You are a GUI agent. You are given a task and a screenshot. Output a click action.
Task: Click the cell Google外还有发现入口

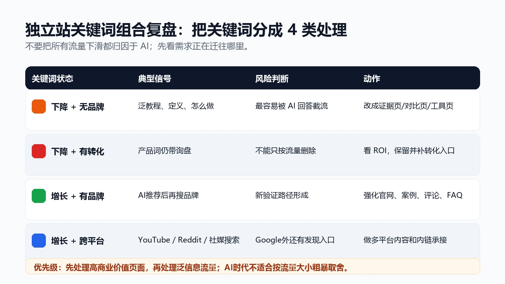(295, 240)
